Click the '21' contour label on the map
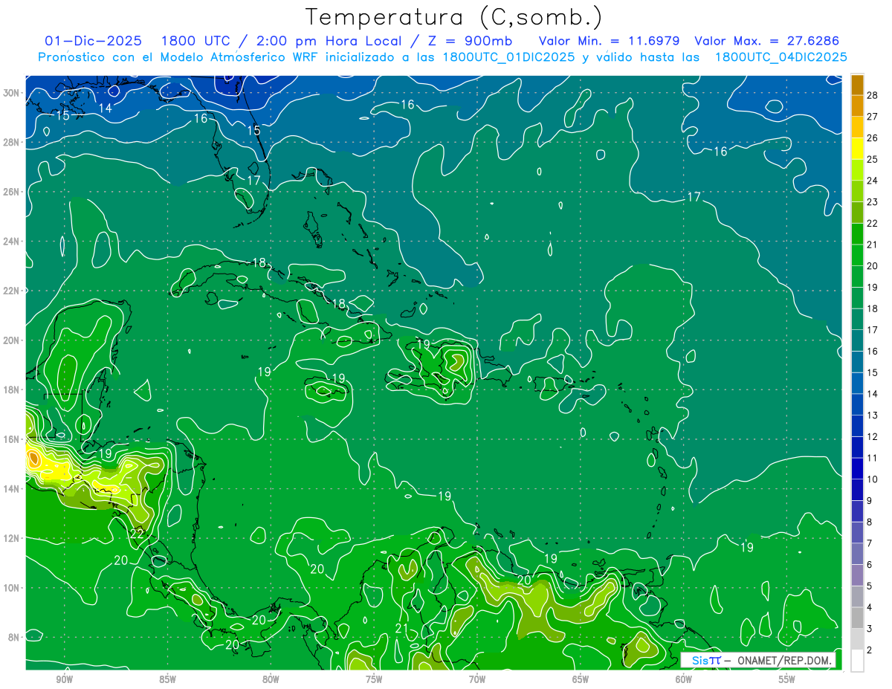The width and height of the screenshot is (892, 689). [x=402, y=629]
